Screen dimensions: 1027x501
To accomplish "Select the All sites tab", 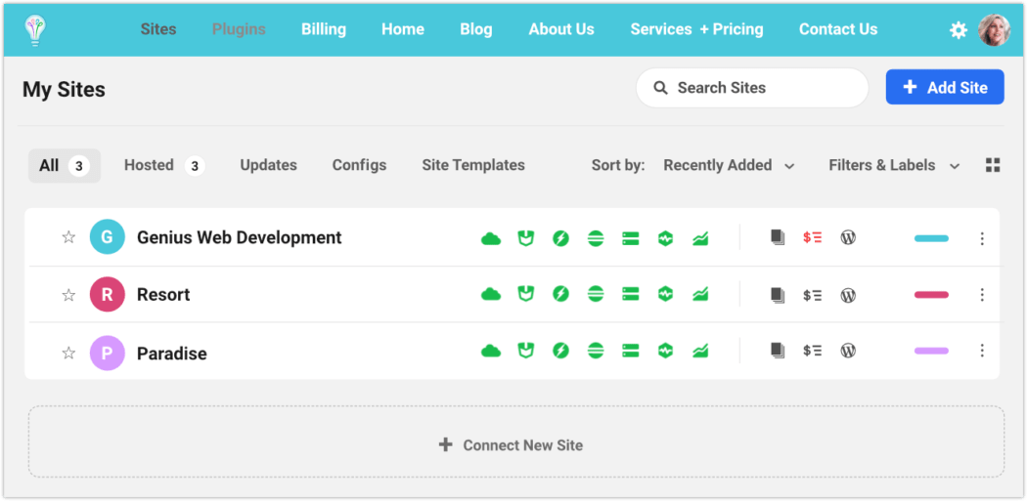I will tap(65, 166).
